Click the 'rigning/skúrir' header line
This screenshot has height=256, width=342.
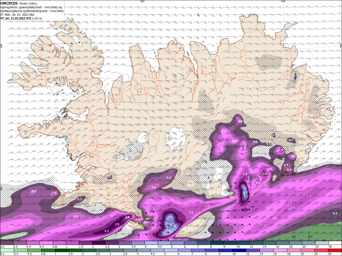pos(31,7)
